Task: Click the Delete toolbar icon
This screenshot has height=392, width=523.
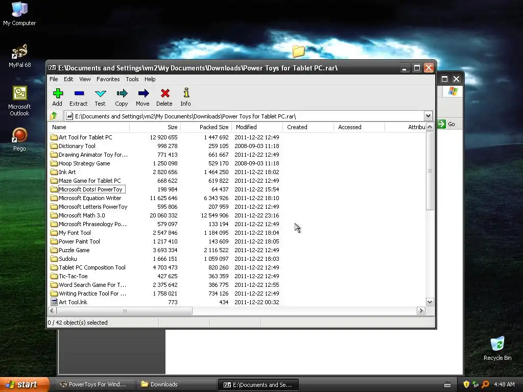Action: pyautogui.click(x=165, y=93)
